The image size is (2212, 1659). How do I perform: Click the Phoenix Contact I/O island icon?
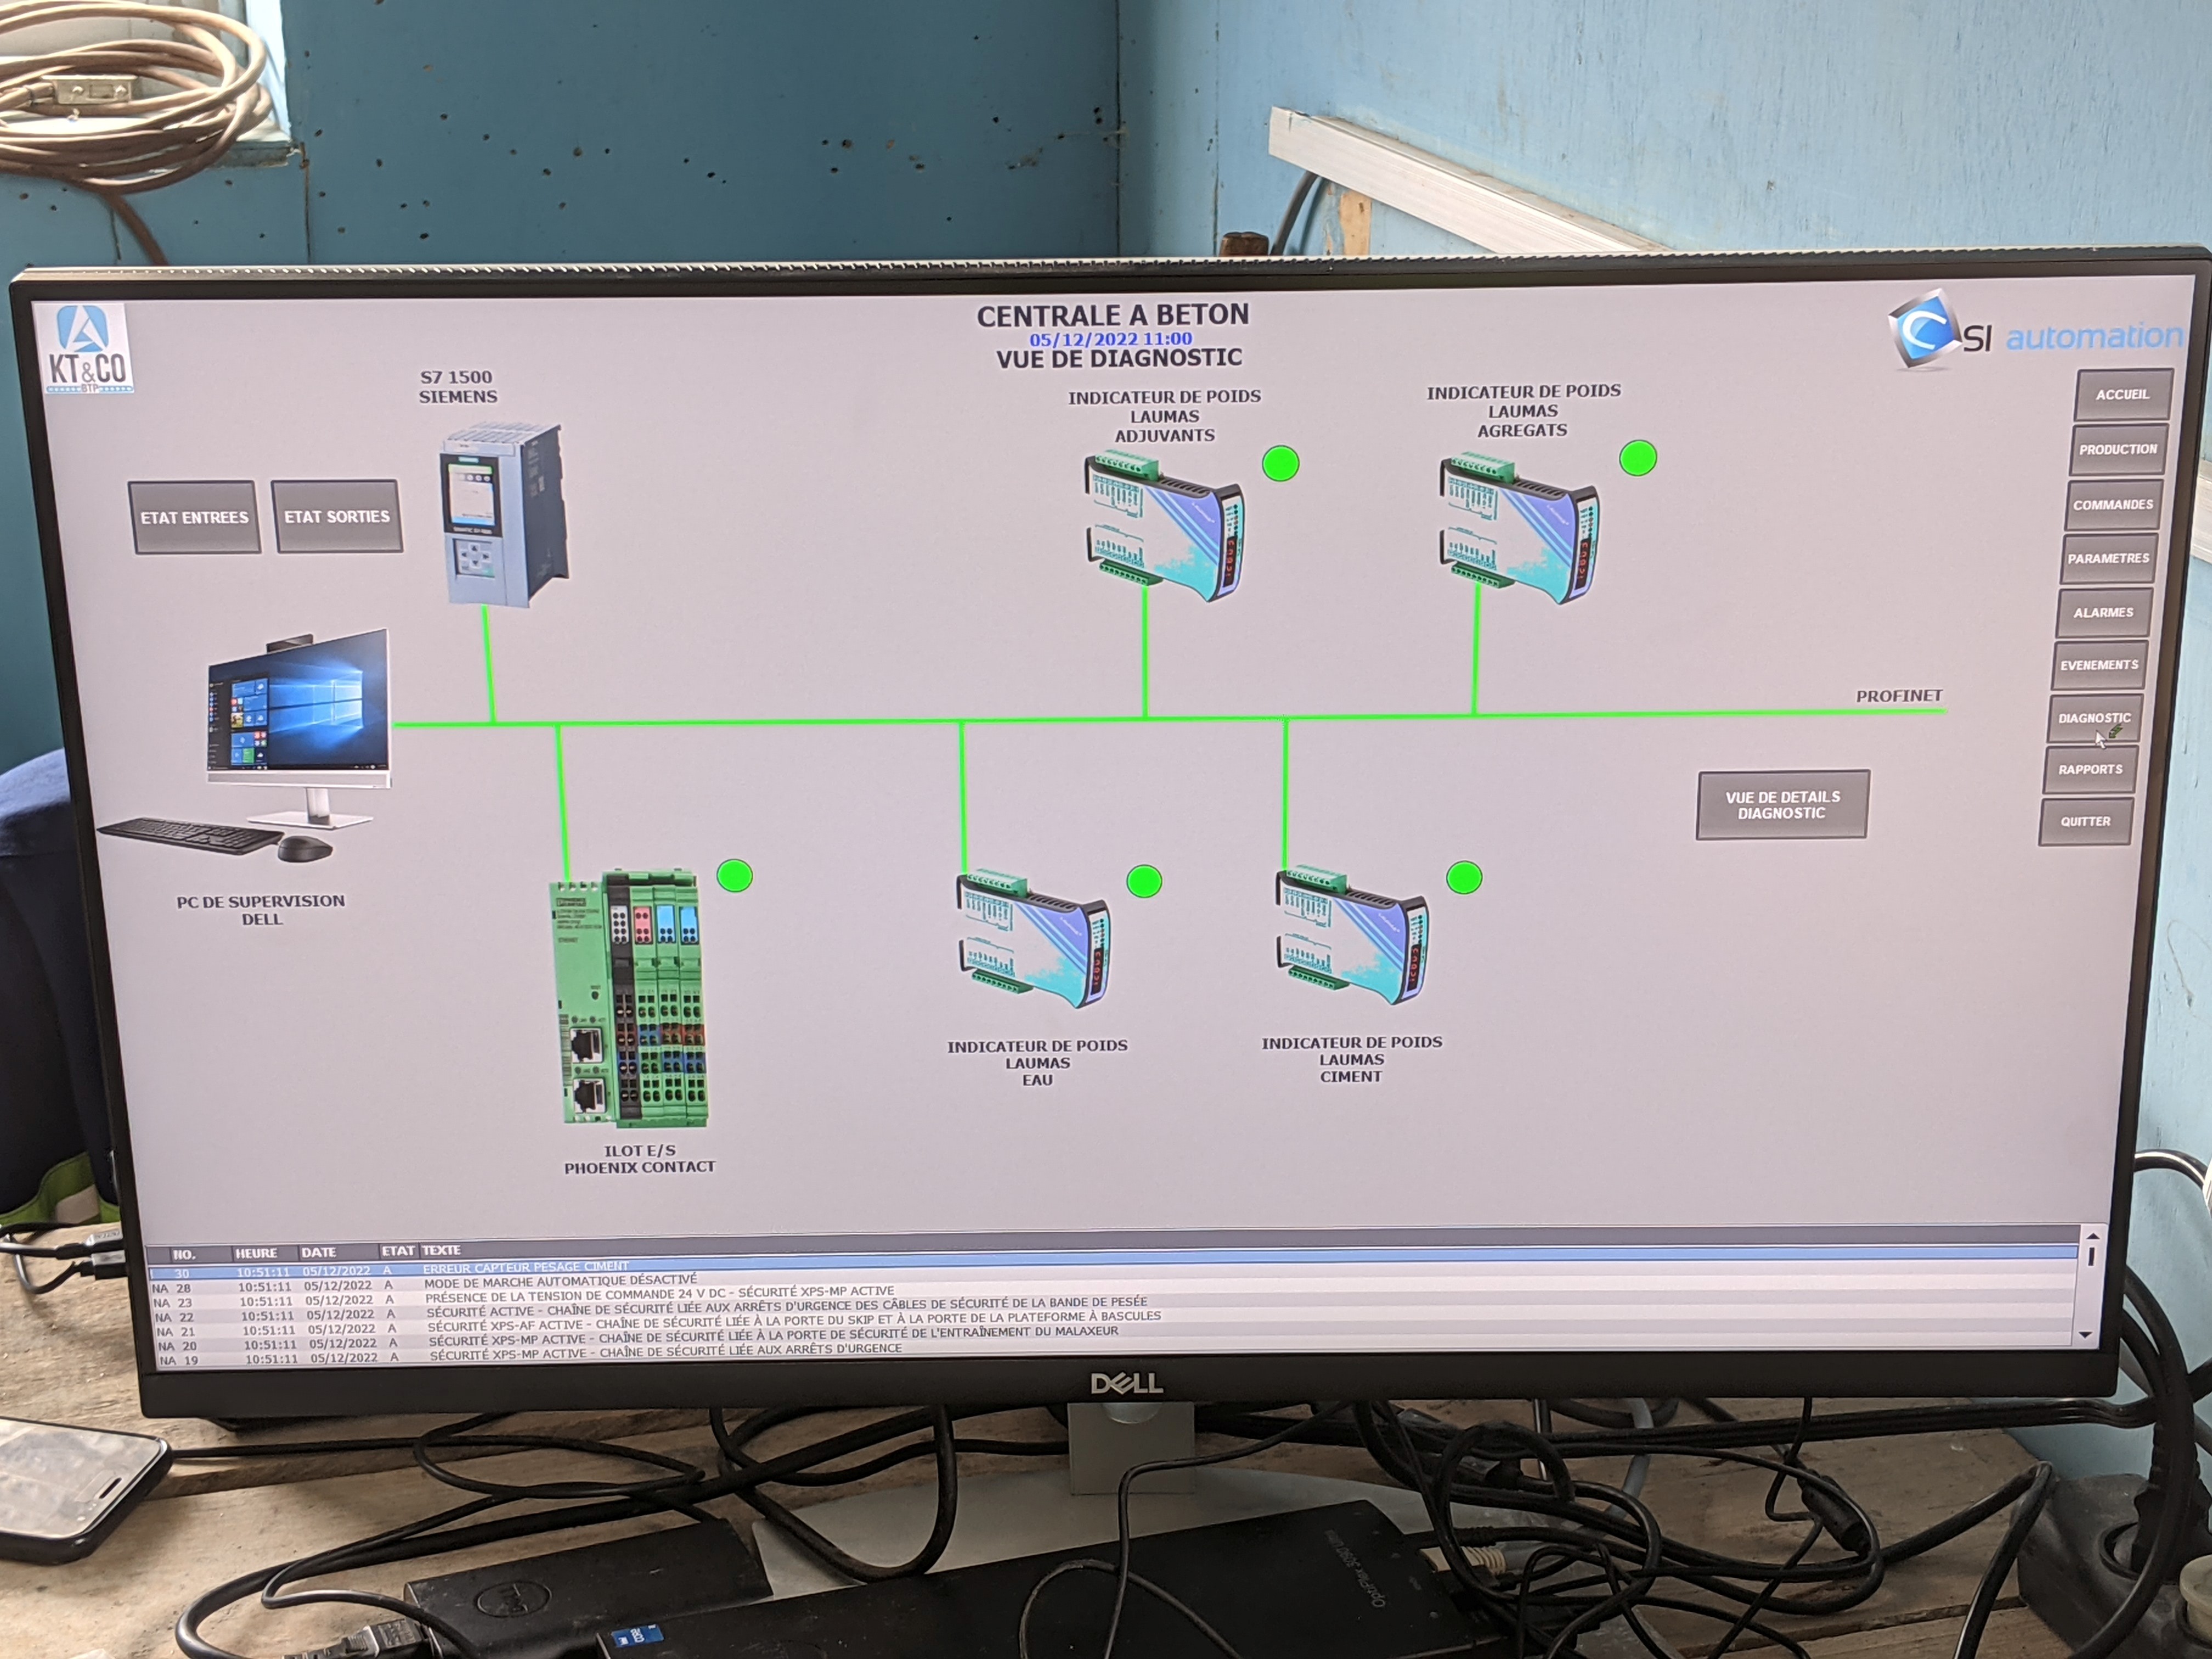(627, 999)
